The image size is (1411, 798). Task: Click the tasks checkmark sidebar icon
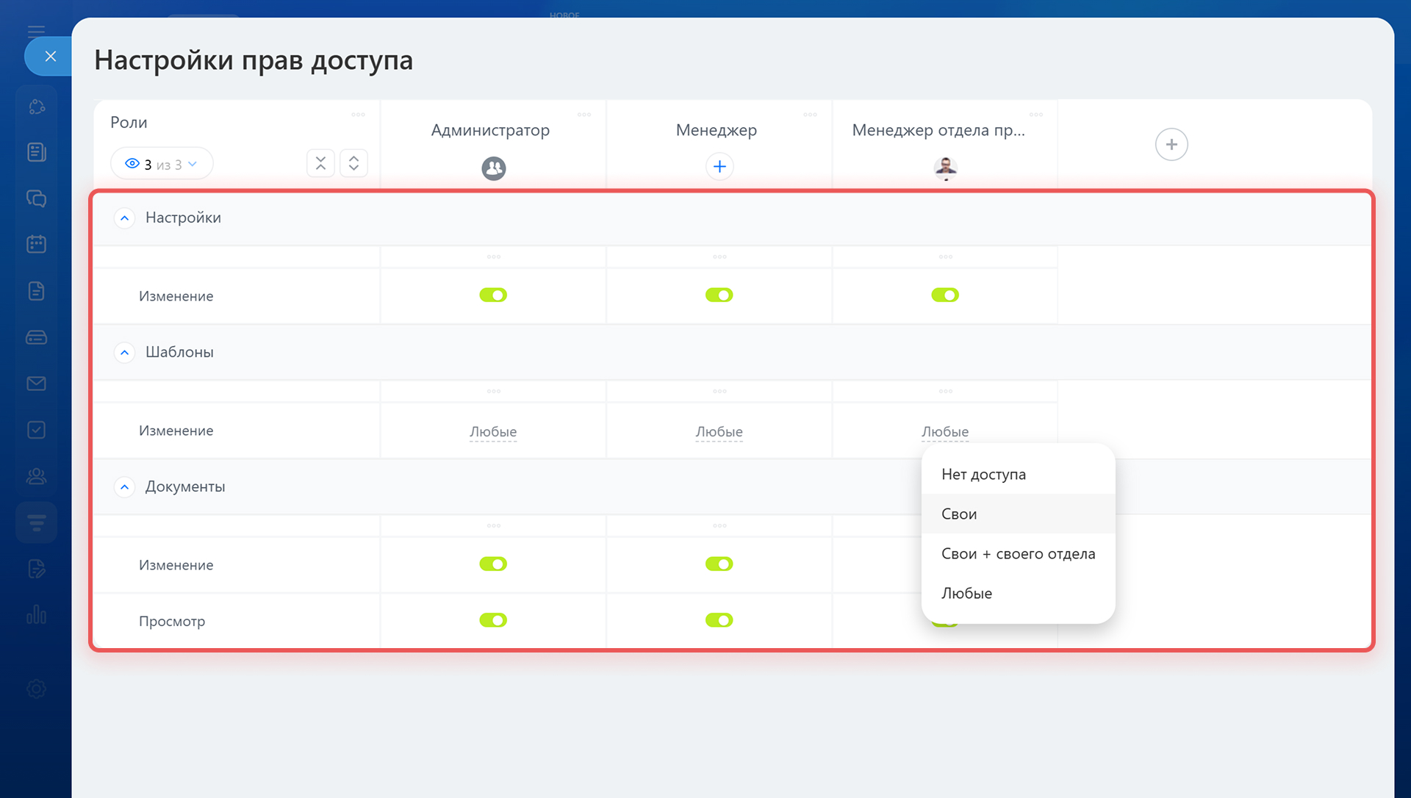click(36, 430)
